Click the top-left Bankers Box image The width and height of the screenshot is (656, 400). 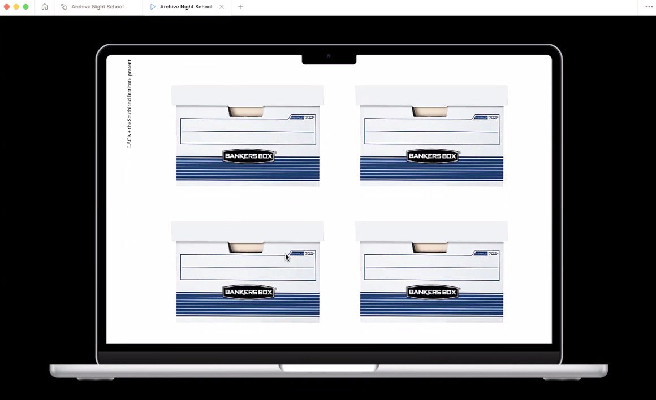click(x=248, y=136)
